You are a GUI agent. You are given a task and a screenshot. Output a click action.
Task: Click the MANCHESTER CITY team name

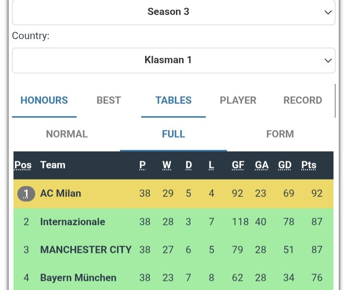(x=86, y=250)
